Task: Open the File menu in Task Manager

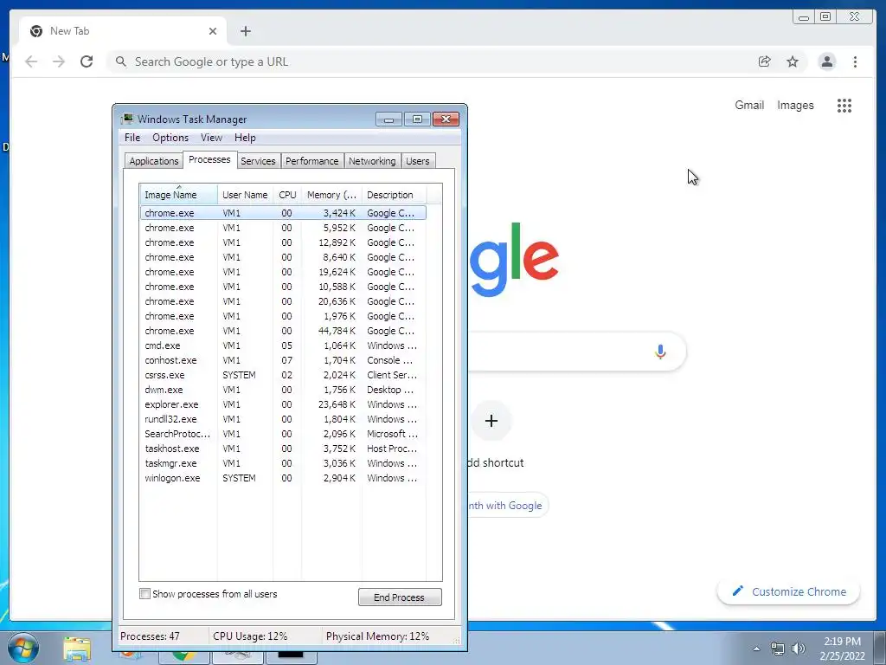Action: click(x=132, y=138)
